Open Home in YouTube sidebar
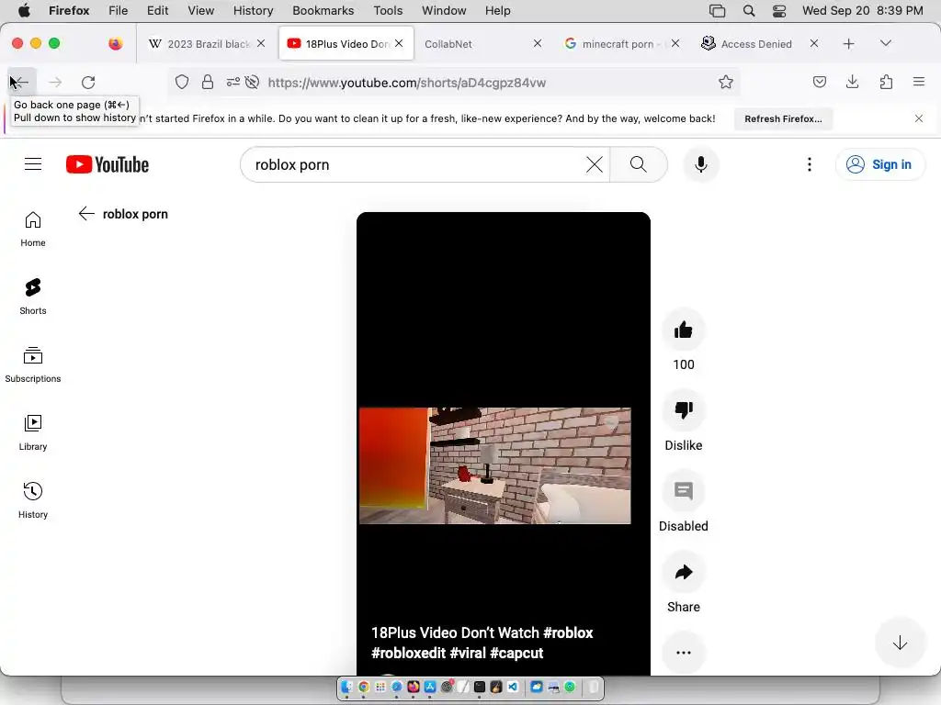The height and width of the screenshot is (705, 941). coord(33,229)
